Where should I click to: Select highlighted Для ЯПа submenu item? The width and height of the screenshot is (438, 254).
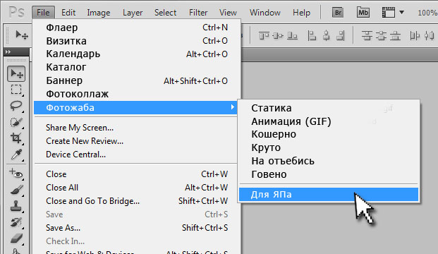point(329,195)
